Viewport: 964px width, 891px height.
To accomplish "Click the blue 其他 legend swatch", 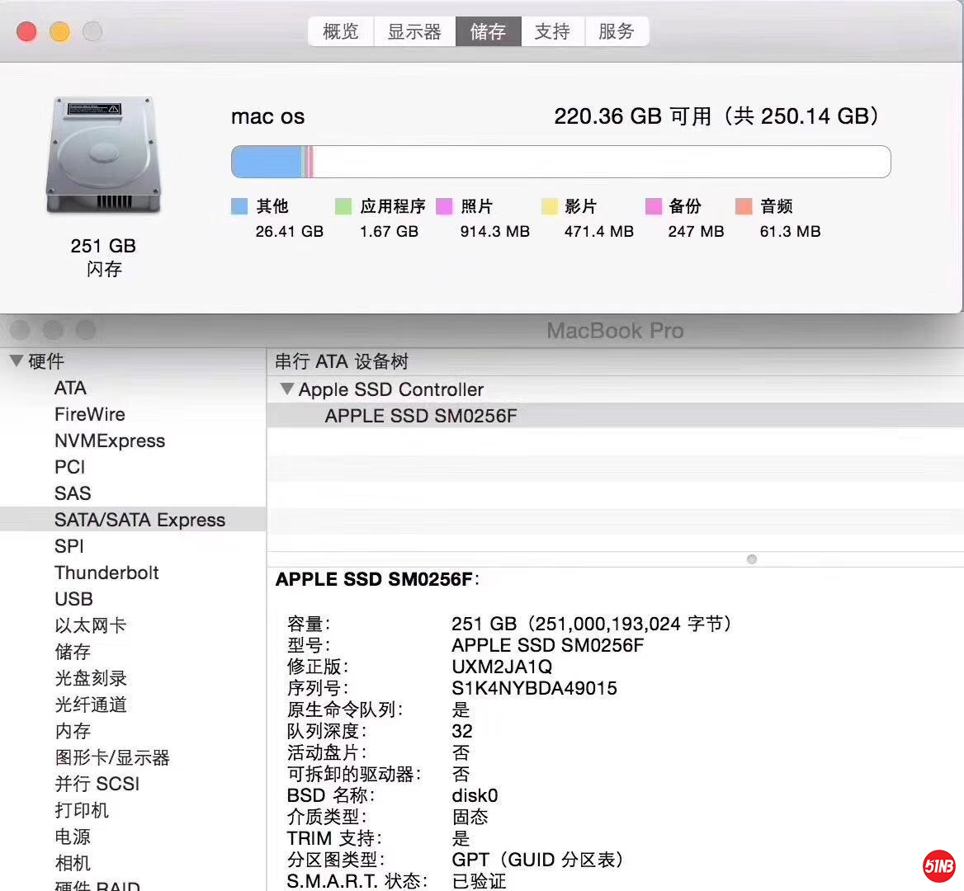I will click(x=239, y=206).
